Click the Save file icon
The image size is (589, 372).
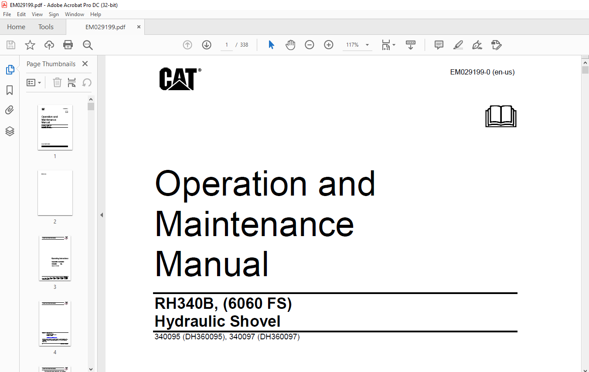point(10,45)
